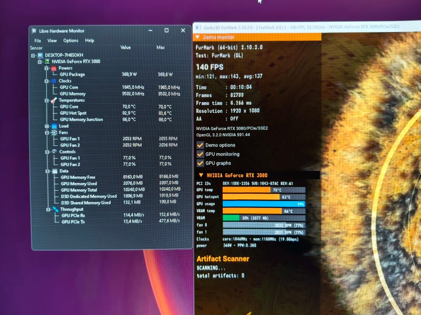Click the orange Demo monitor header bar
The height and width of the screenshot is (315, 421).
click(257, 37)
